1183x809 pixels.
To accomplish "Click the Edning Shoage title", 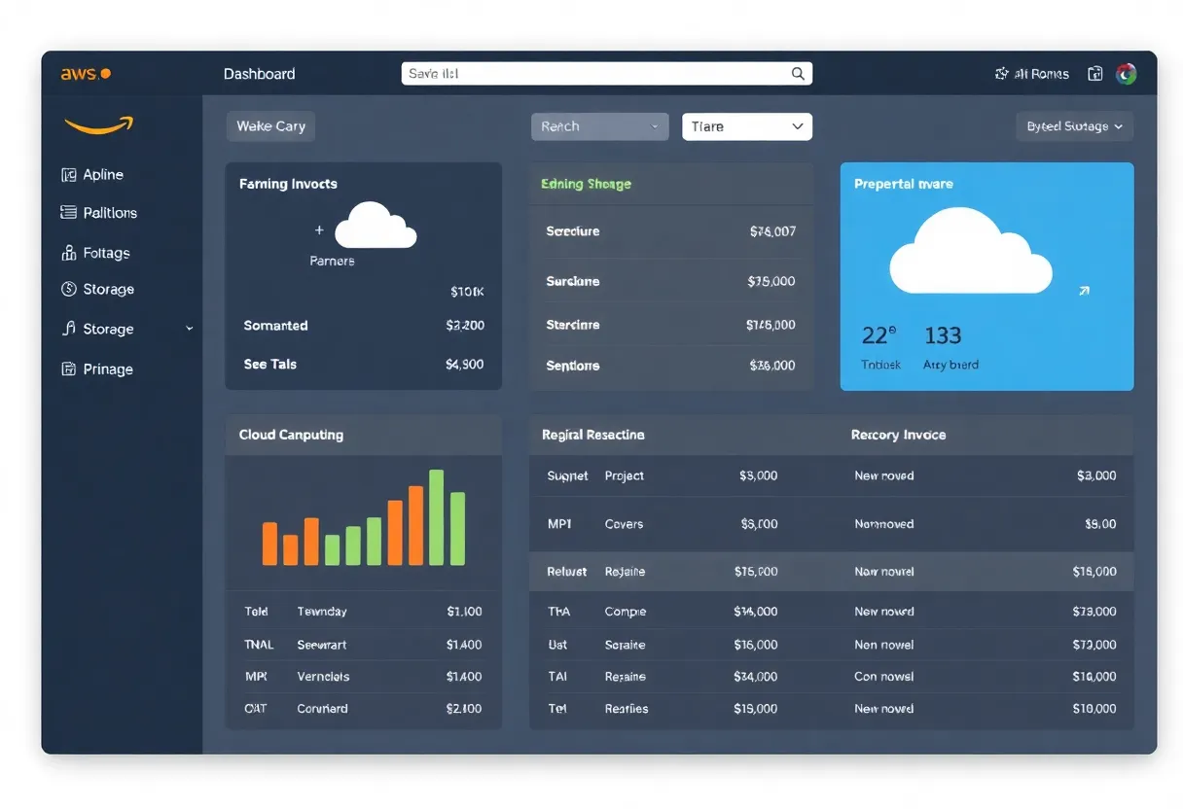I will (x=586, y=183).
